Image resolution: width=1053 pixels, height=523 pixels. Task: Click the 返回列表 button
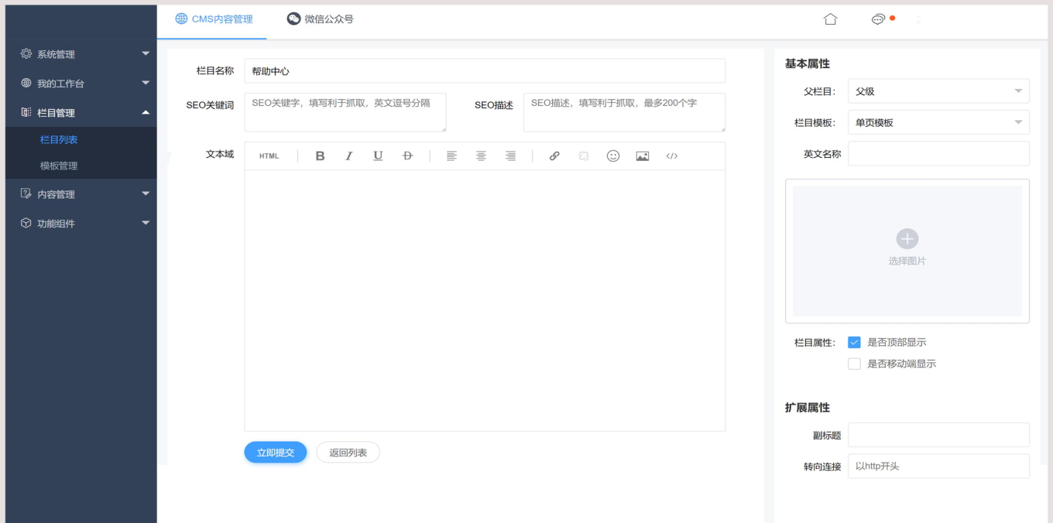tap(348, 453)
